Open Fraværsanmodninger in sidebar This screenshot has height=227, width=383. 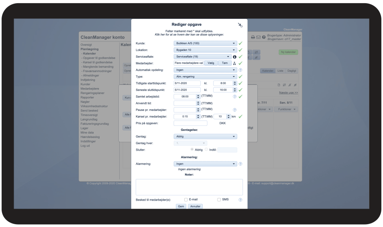pos(97,71)
